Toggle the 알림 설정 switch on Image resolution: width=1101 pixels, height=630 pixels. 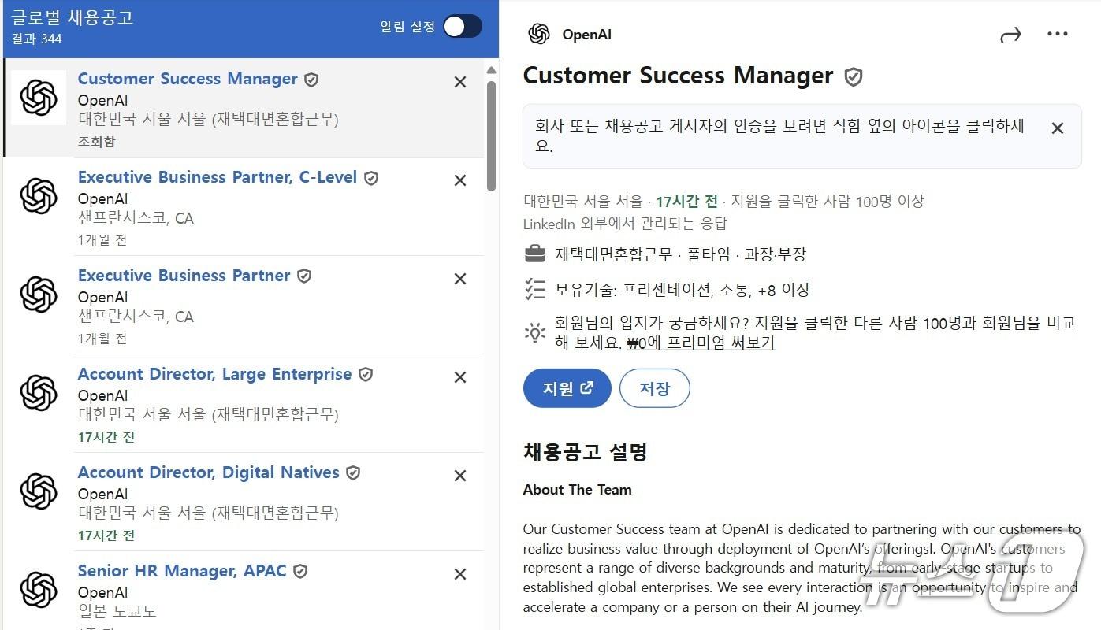click(462, 26)
